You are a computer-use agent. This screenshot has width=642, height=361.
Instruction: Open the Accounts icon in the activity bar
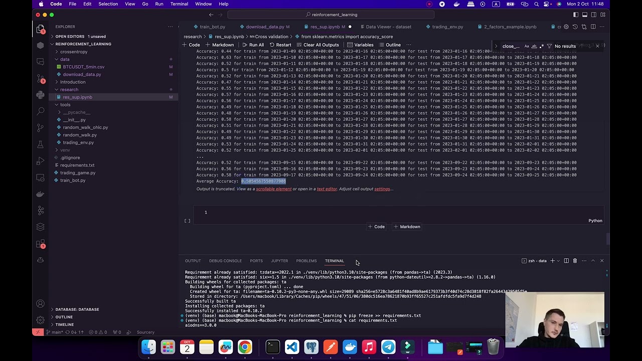(x=41, y=303)
